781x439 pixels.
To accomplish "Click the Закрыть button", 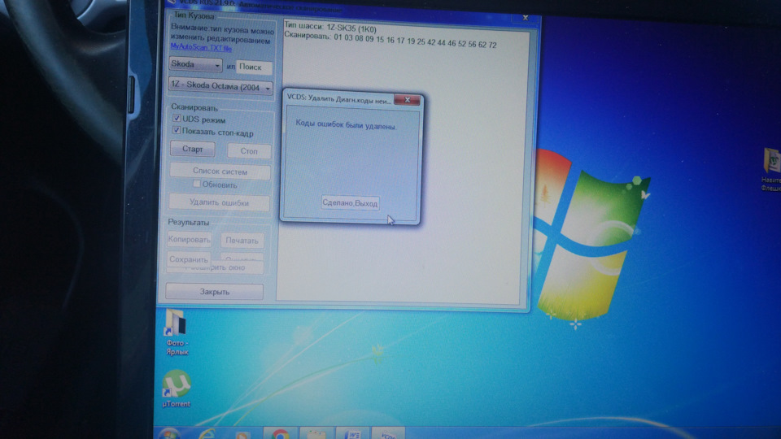I will (x=214, y=292).
